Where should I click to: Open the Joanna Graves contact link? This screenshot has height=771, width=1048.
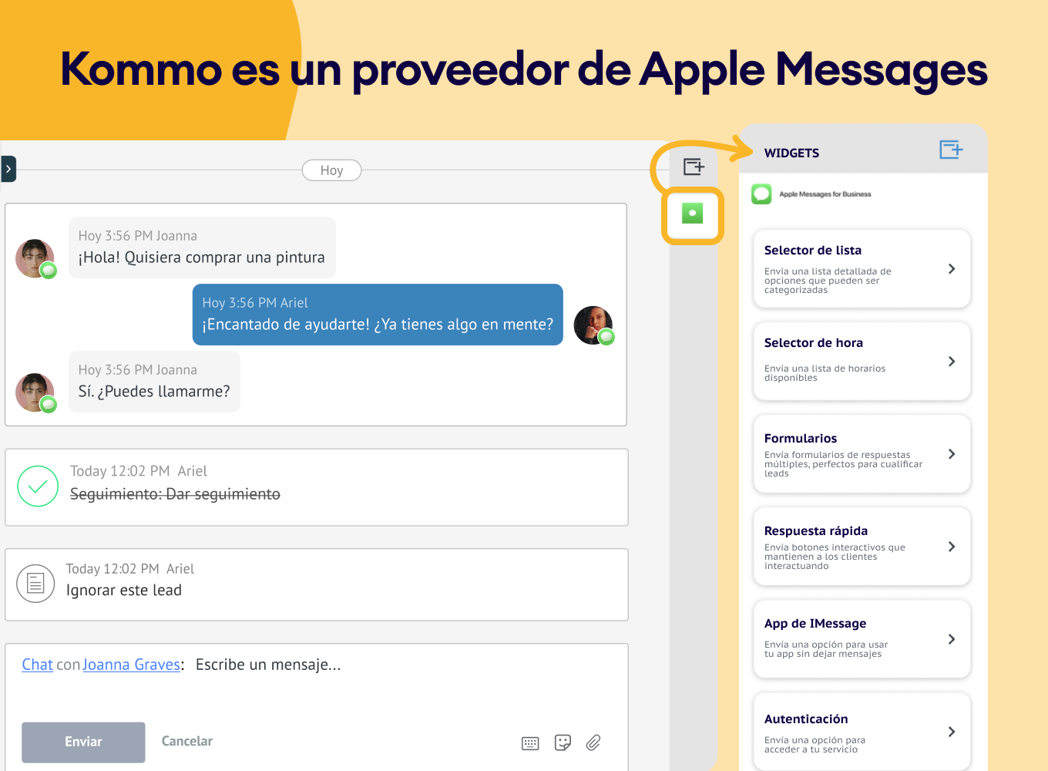(x=131, y=665)
